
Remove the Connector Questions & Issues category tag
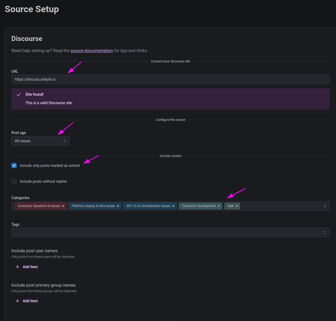(x=63, y=206)
